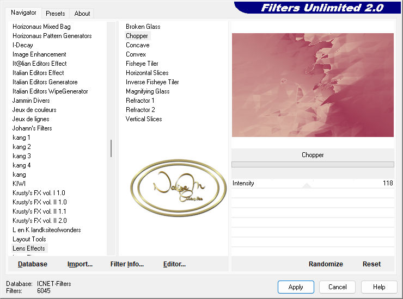This screenshot has height=299, width=403.
Task: Randomize the filter settings
Action: click(x=326, y=264)
